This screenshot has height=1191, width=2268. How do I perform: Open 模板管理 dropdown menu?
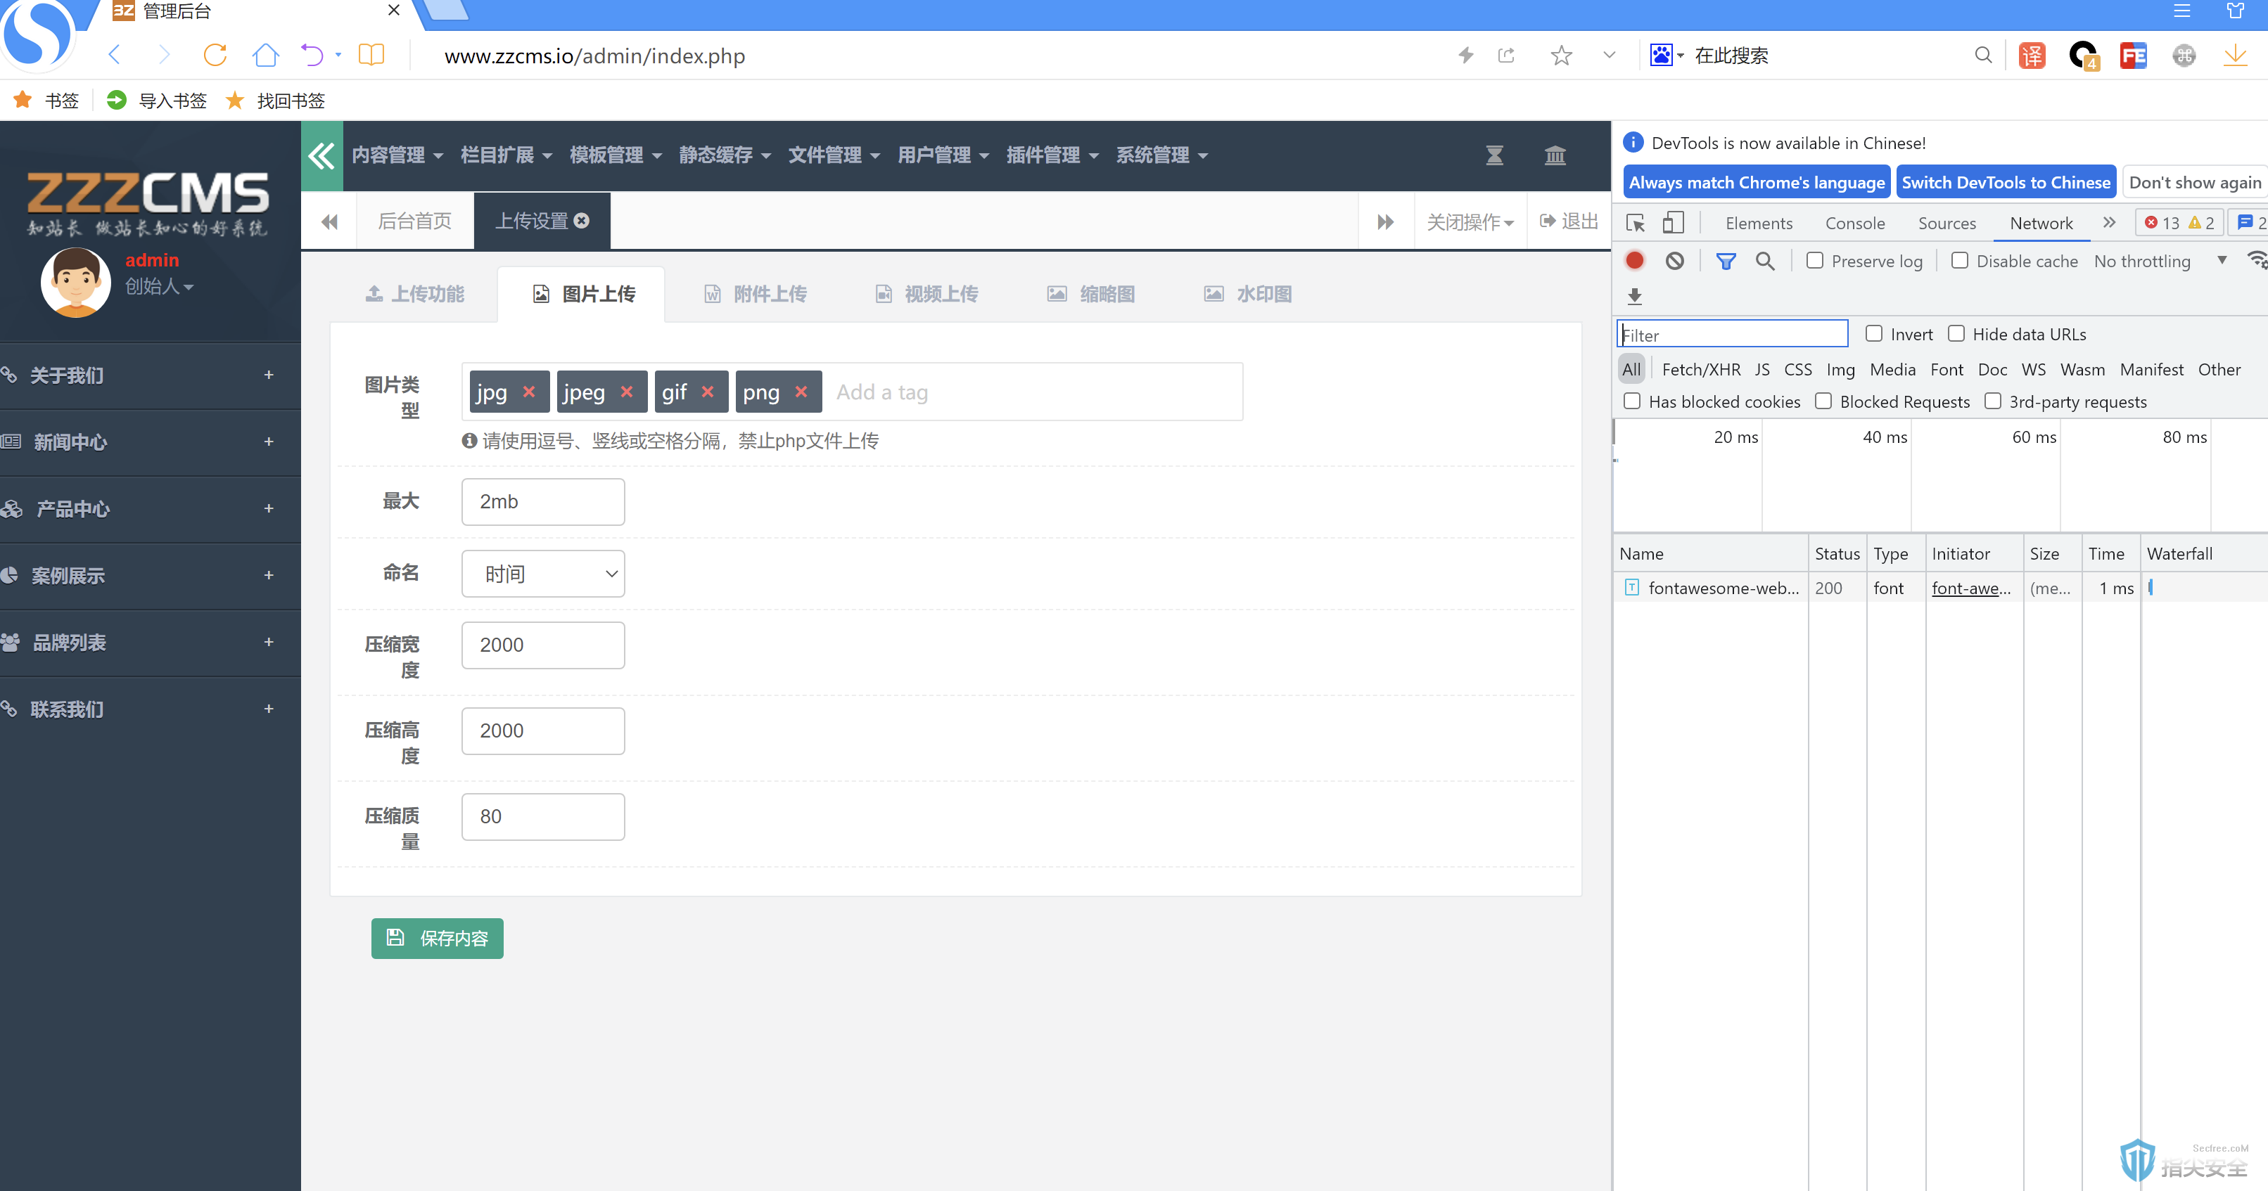click(616, 155)
